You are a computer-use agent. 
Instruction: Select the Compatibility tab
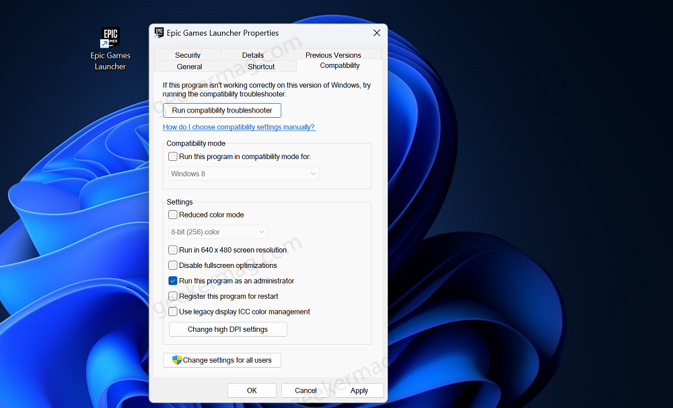coord(339,65)
